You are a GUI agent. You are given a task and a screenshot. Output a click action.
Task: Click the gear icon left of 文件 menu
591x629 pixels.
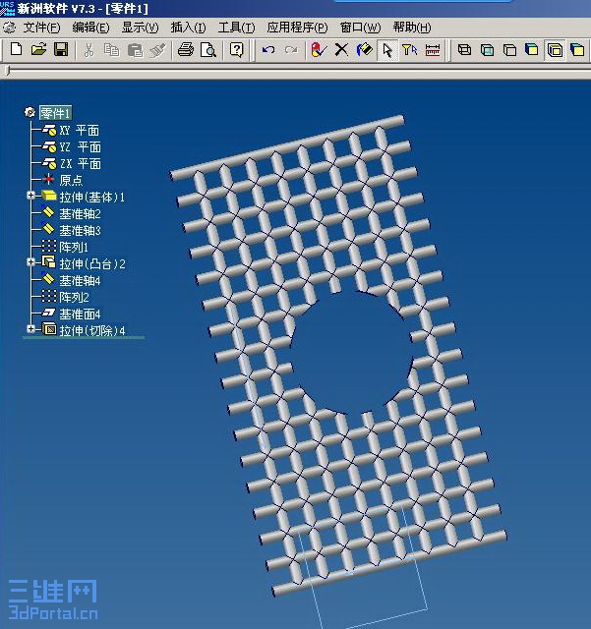pos(10,28)
